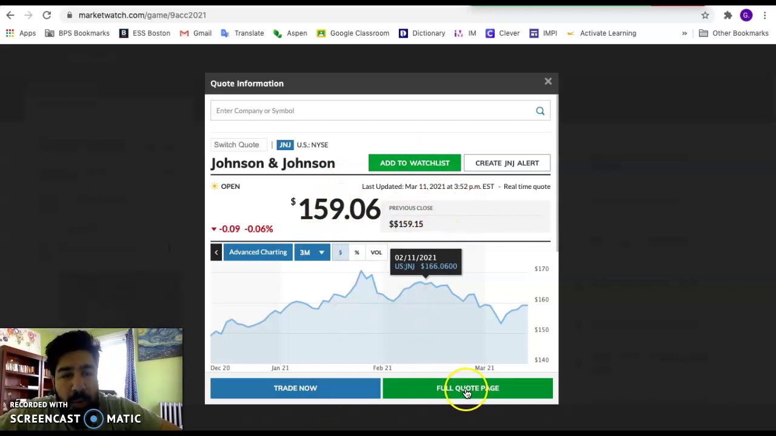This screenshot has width=776, height=436.
Task: Click the address bar URL
Action: [142, 15]
